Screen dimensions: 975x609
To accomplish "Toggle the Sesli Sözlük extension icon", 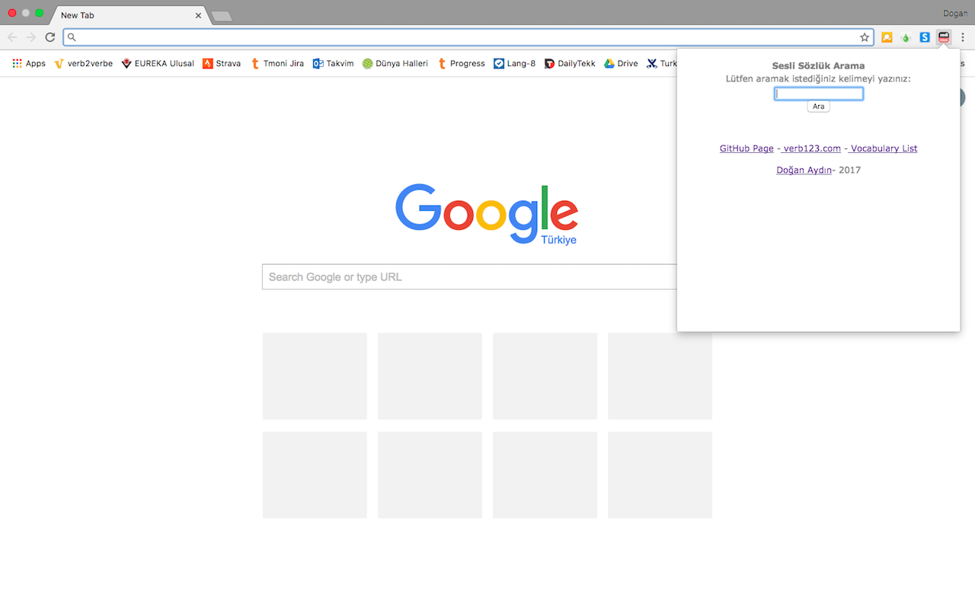I will [x=945, y=37].
